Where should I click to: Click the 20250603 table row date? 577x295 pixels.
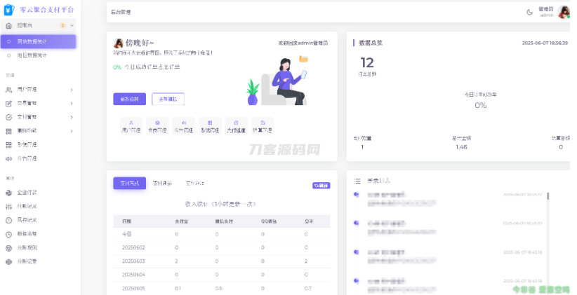133,261
